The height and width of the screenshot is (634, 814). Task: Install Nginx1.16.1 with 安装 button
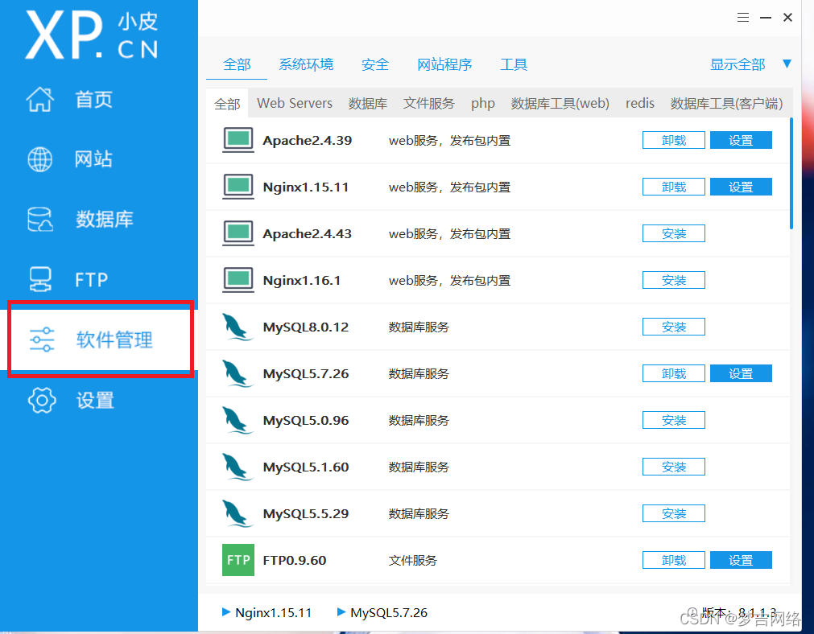click(x=673, y=280)
